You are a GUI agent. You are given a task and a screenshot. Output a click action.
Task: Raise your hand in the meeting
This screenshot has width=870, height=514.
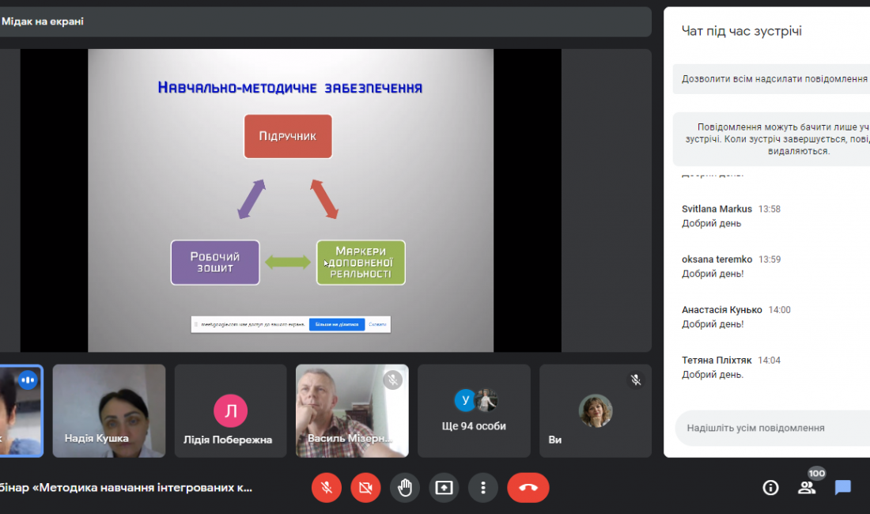[405, 488]
